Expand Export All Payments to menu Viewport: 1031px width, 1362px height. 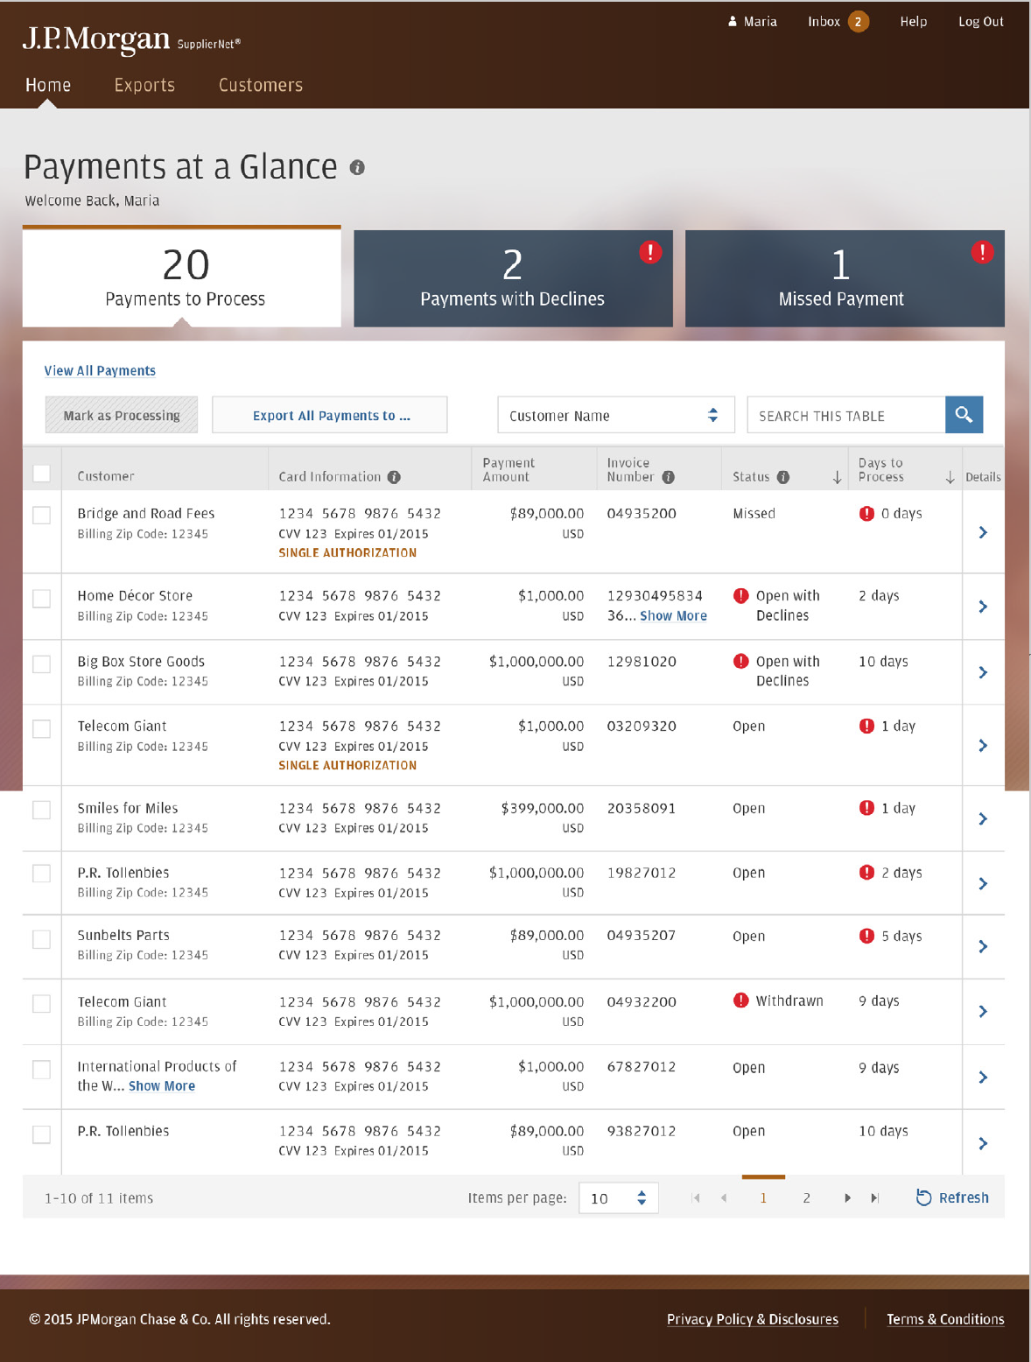[330, 415]
